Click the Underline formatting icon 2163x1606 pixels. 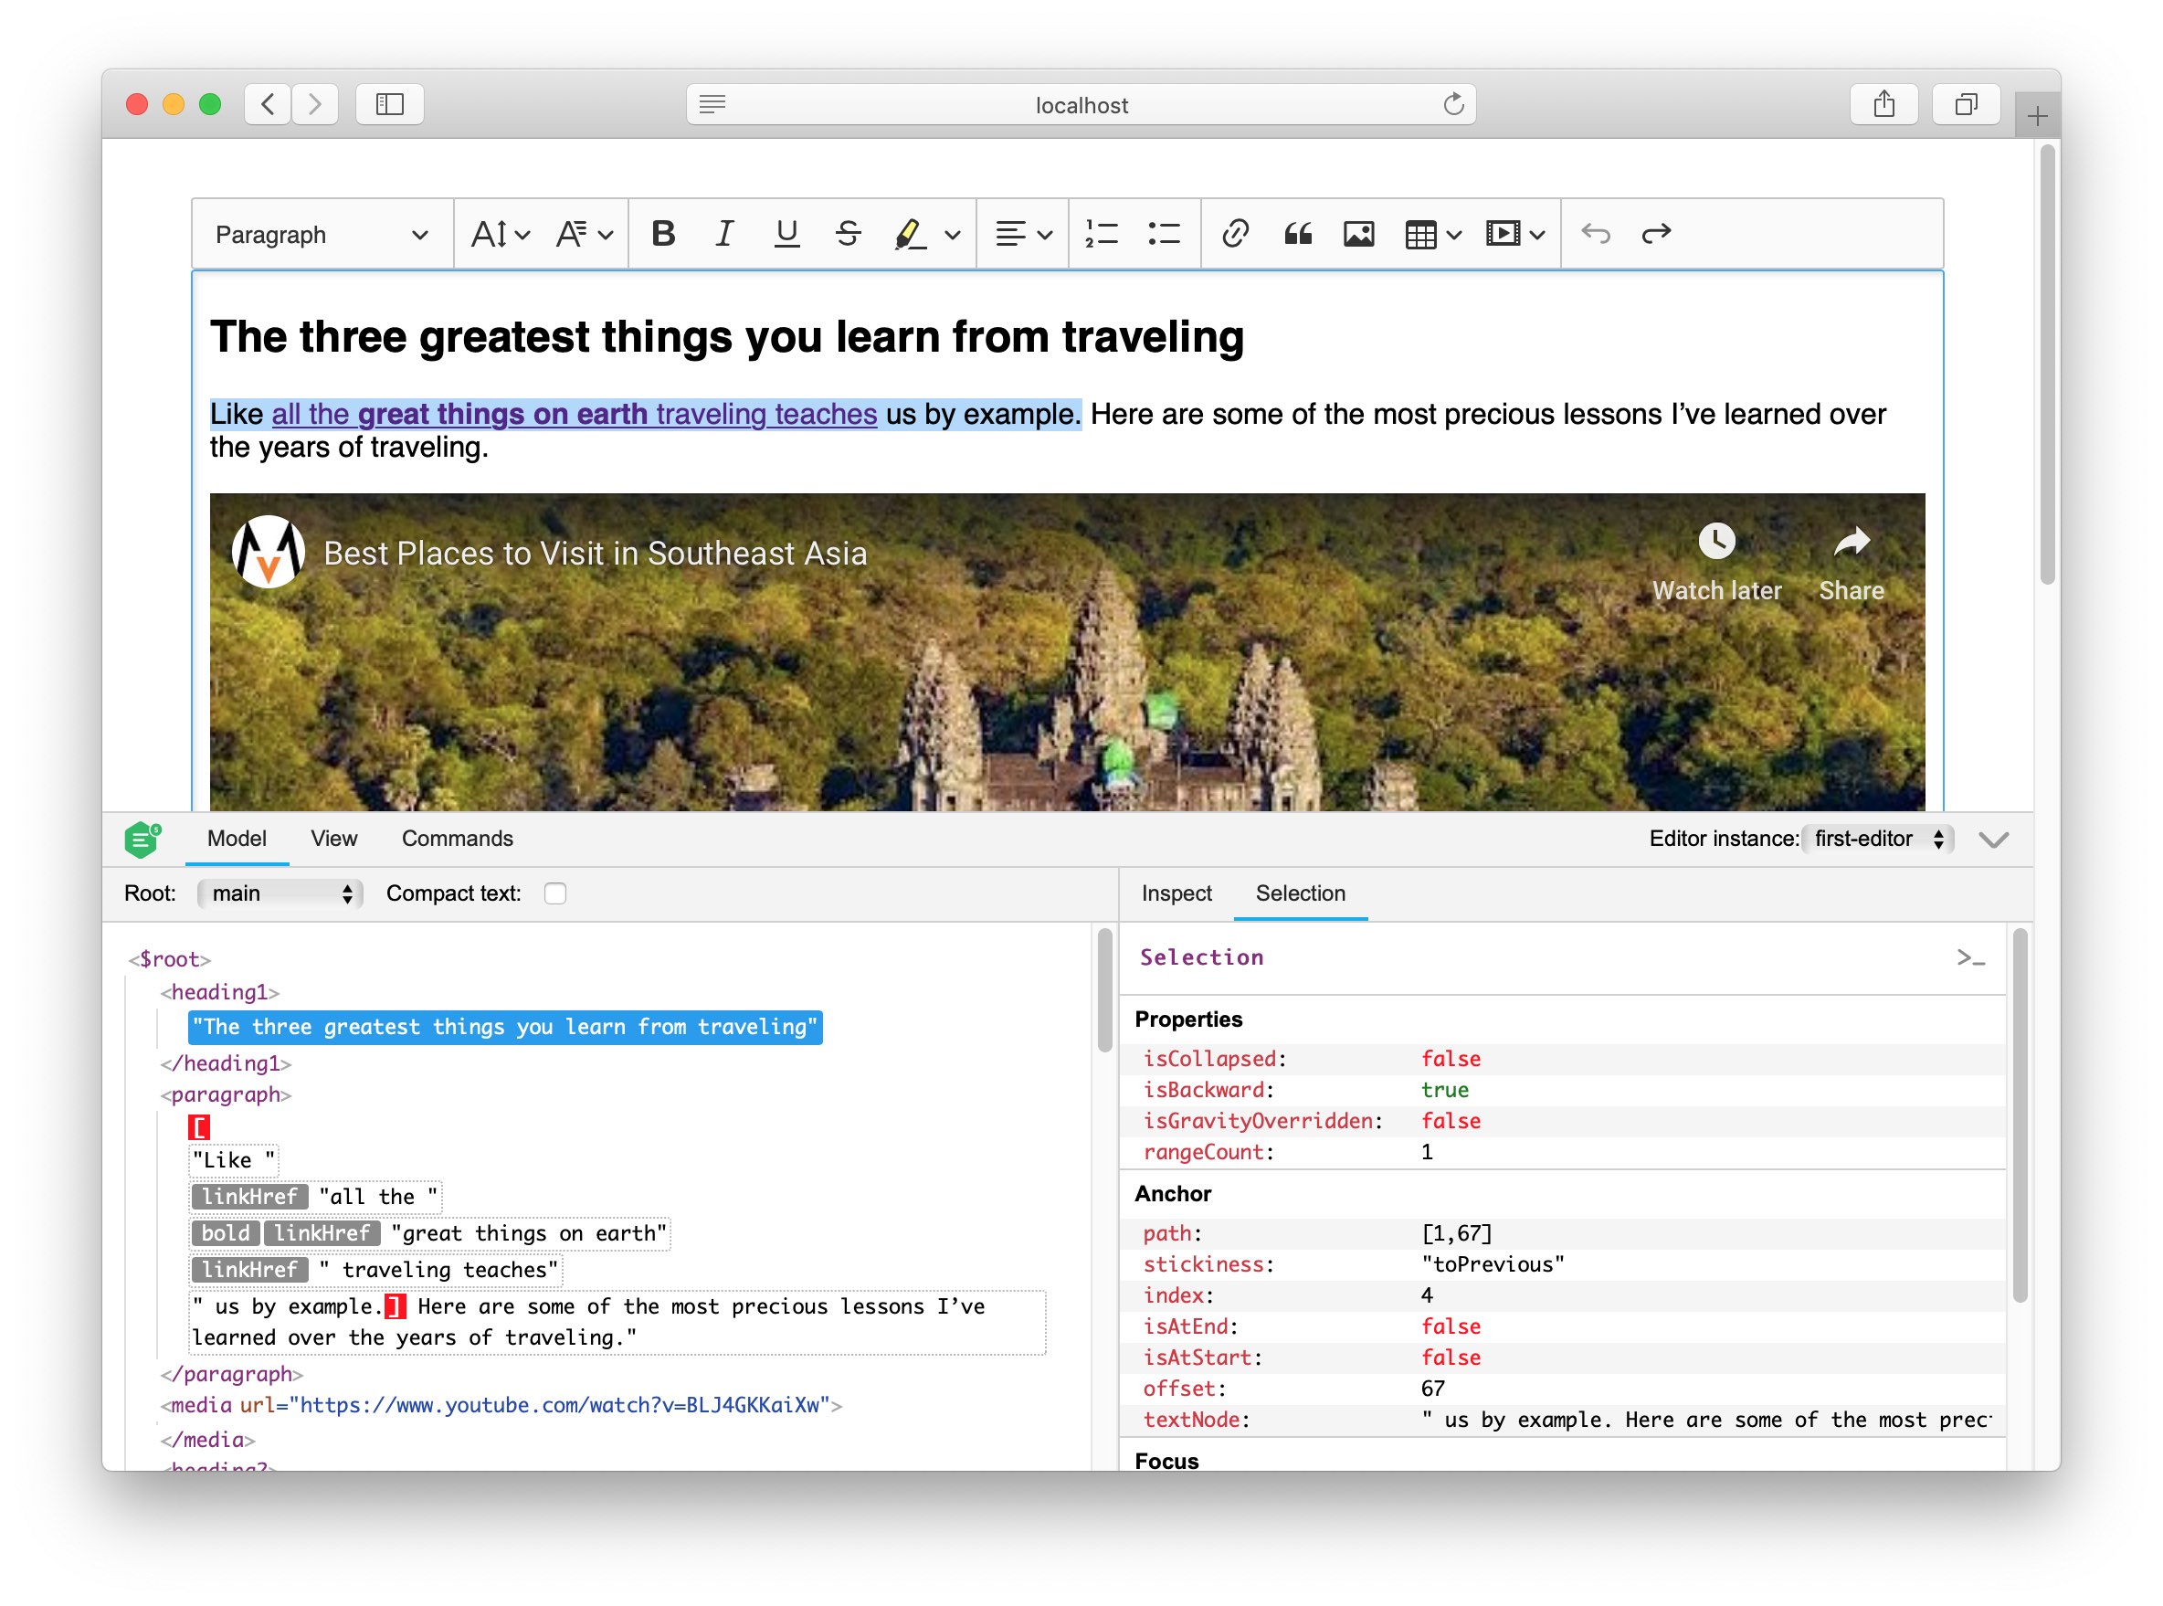pyautogui.click(x=787, y=235)
